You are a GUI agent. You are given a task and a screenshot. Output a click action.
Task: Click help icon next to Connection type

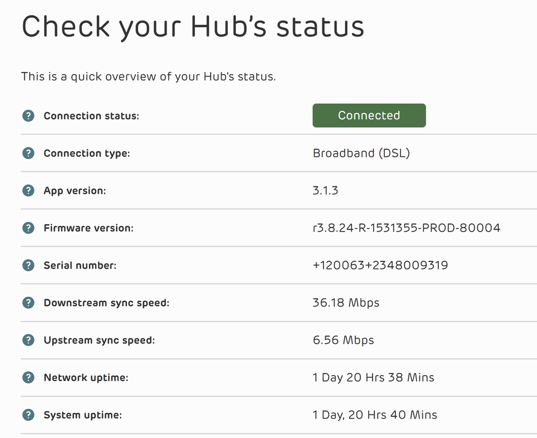28,153
